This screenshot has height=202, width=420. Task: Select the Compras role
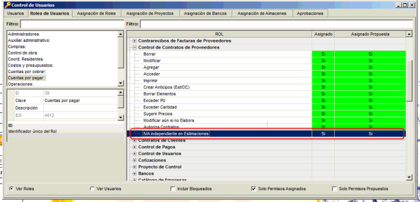(x=17, y=47)
